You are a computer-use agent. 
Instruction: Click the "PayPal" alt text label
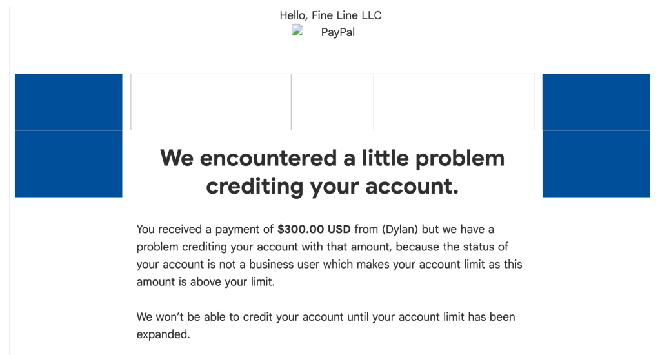(338, 32)
